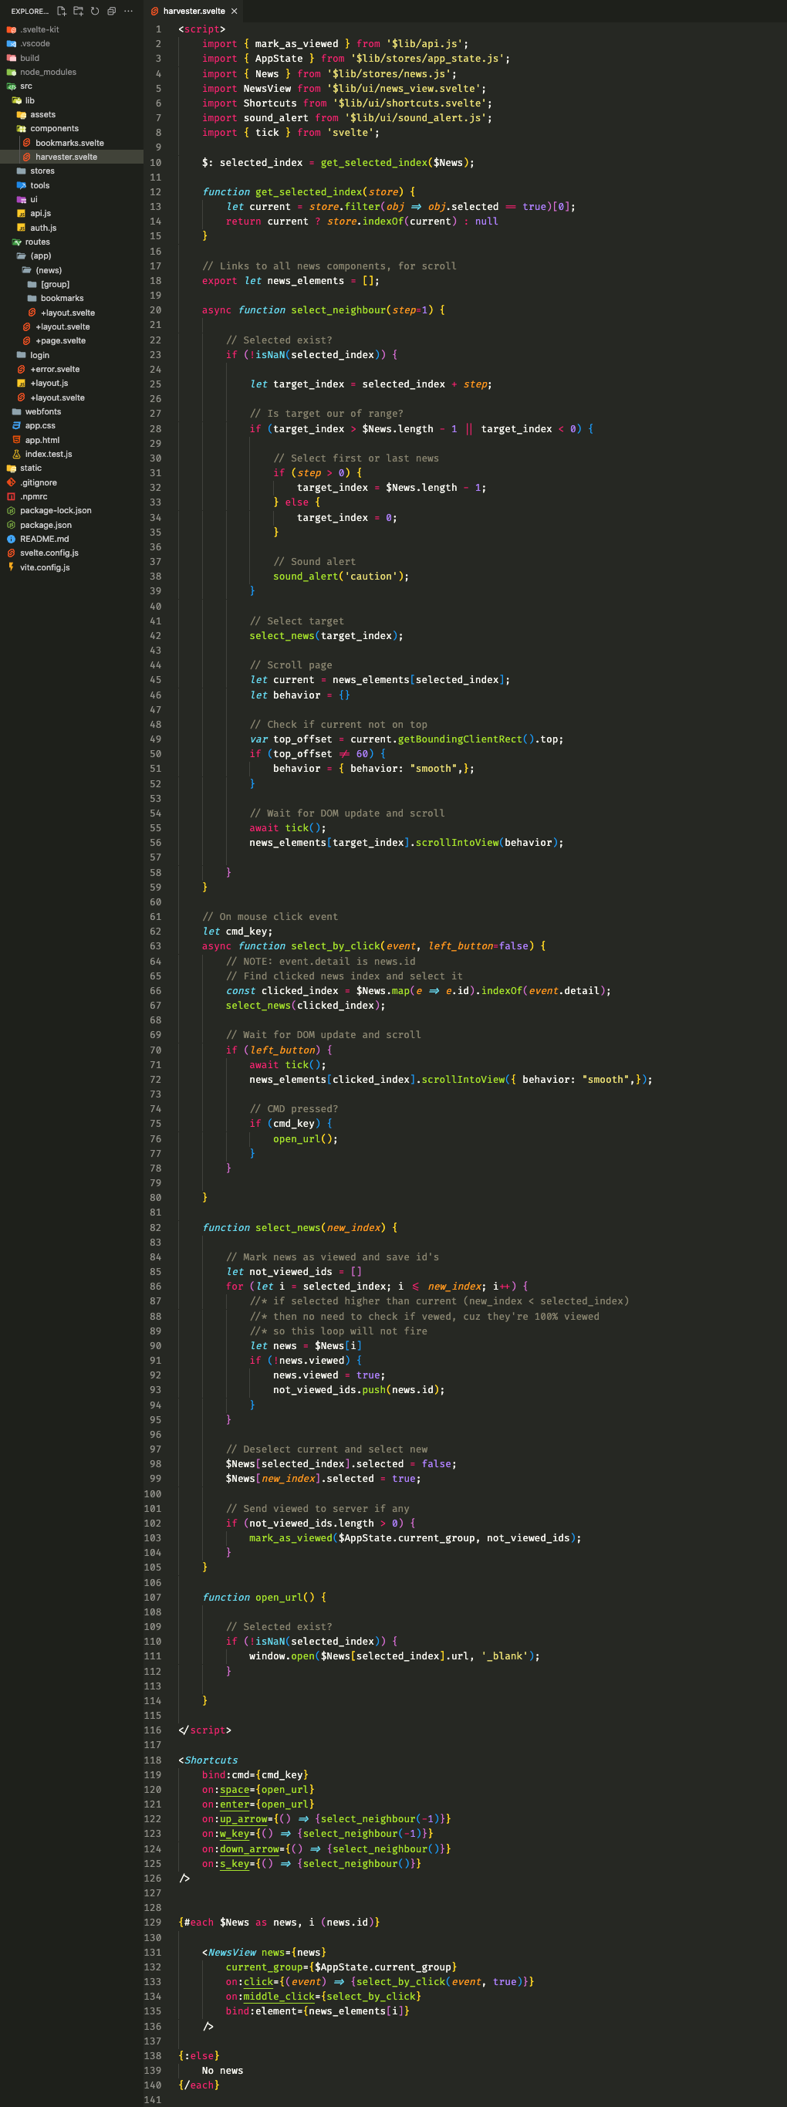Viewport: 787px width, 2107px height.
Task: Click line number 1 in the gutter
Action: coord(159,29)
